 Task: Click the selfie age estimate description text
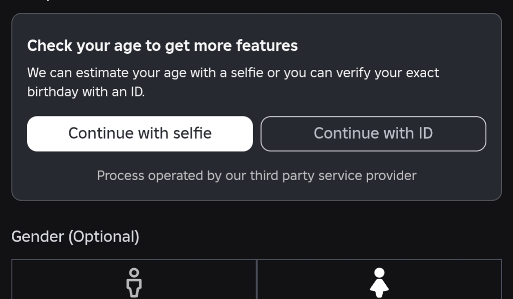click(x=233, y=73)
